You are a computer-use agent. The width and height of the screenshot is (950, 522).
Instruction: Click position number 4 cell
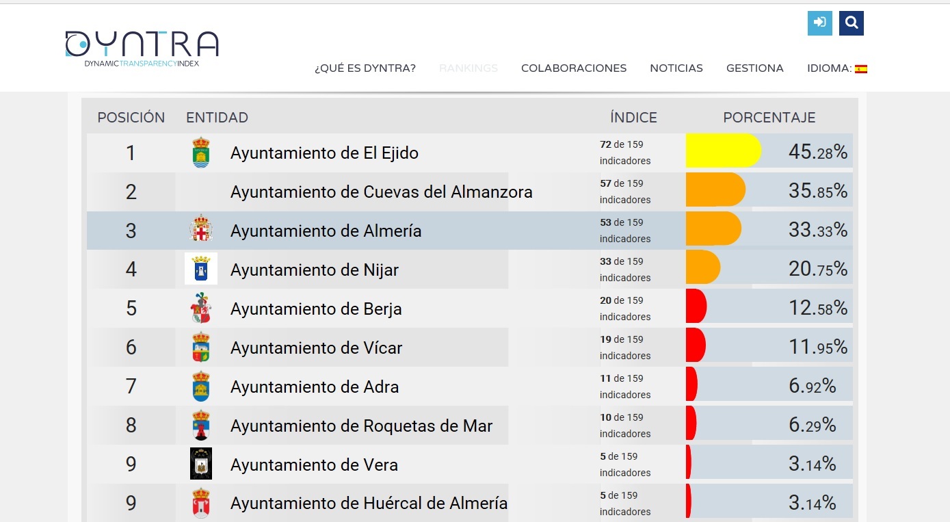pos(131,270)
